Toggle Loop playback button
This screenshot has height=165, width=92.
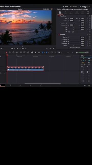click(26, 48)
